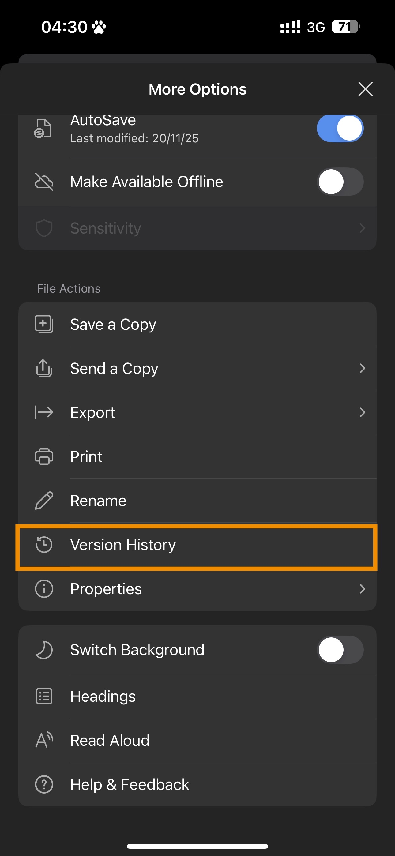The width and height of the screenshot is (395, 856).
Task: Expand Send a Copy chevron
Action: pyautogui.click(x=363, y=368)
